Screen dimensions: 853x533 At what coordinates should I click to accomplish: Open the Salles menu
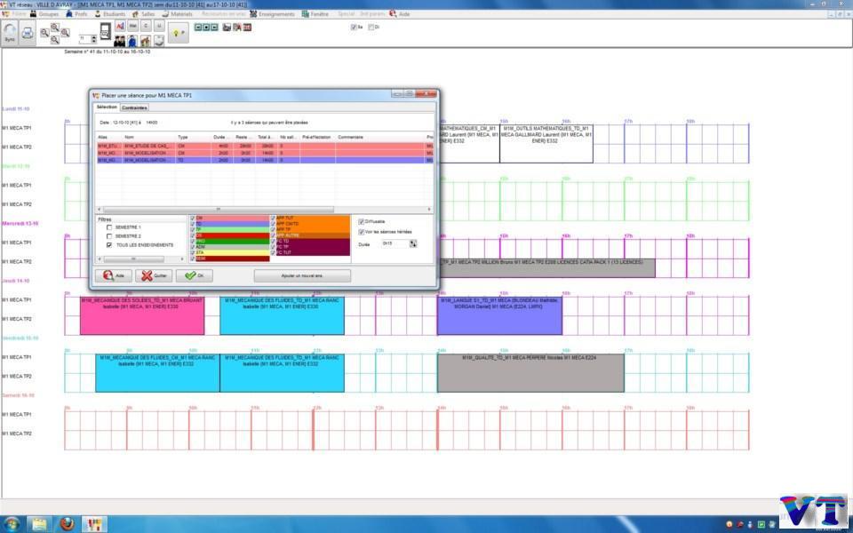point(147,14)
